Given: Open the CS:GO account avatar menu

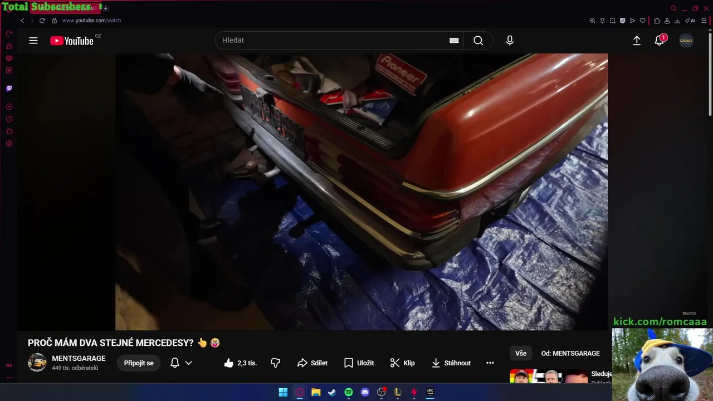Looking at the screenshot, I should click(686, 41).
